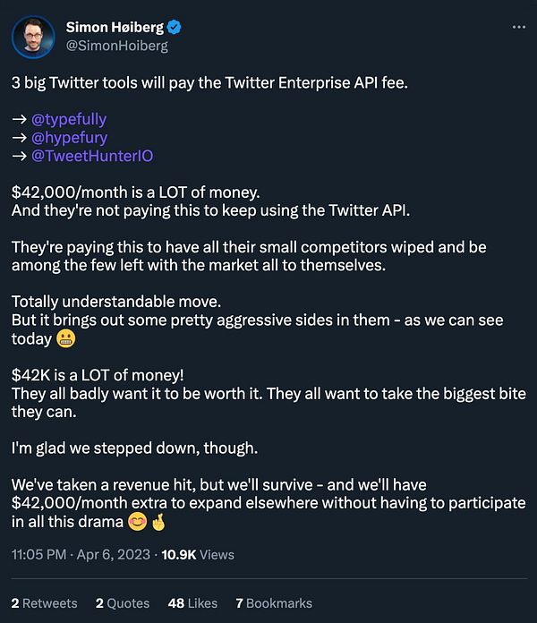View the 48 Likes list
Image resolution: width=537 pixels, height=623 pixels.
[x=189, y=603]
